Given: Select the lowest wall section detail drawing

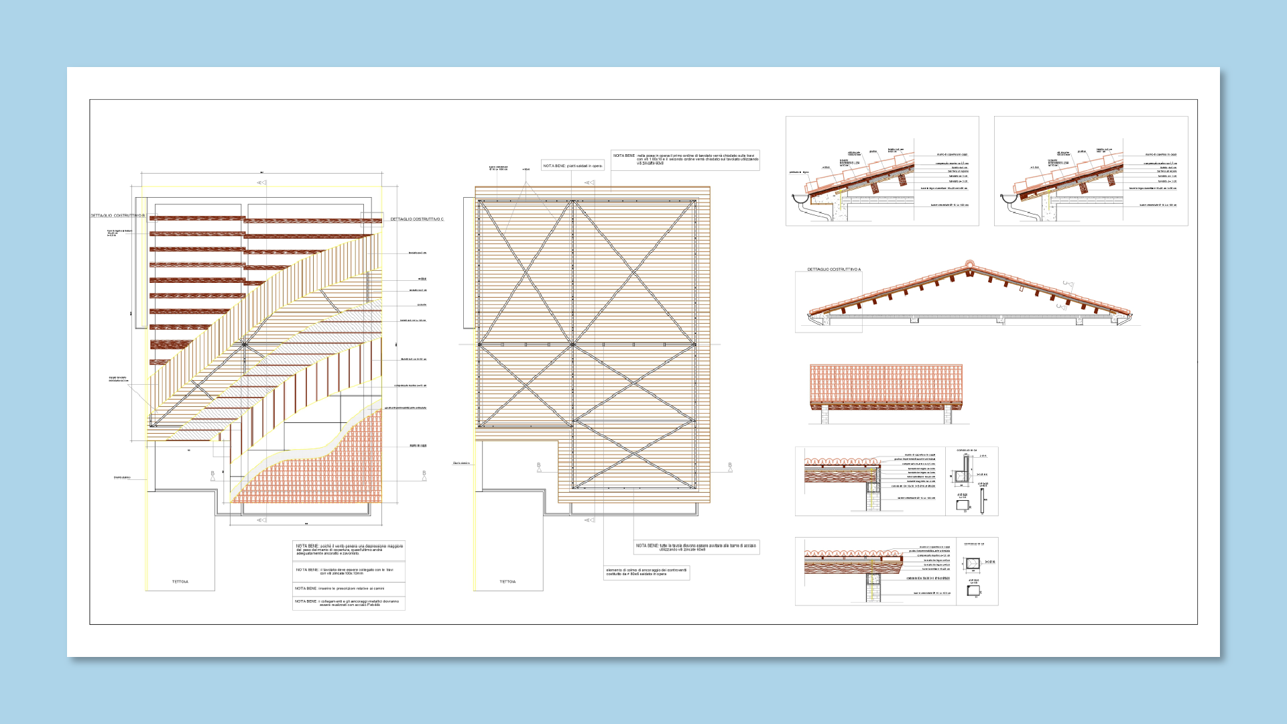Looking at the screenshot, I should point(897,571).
